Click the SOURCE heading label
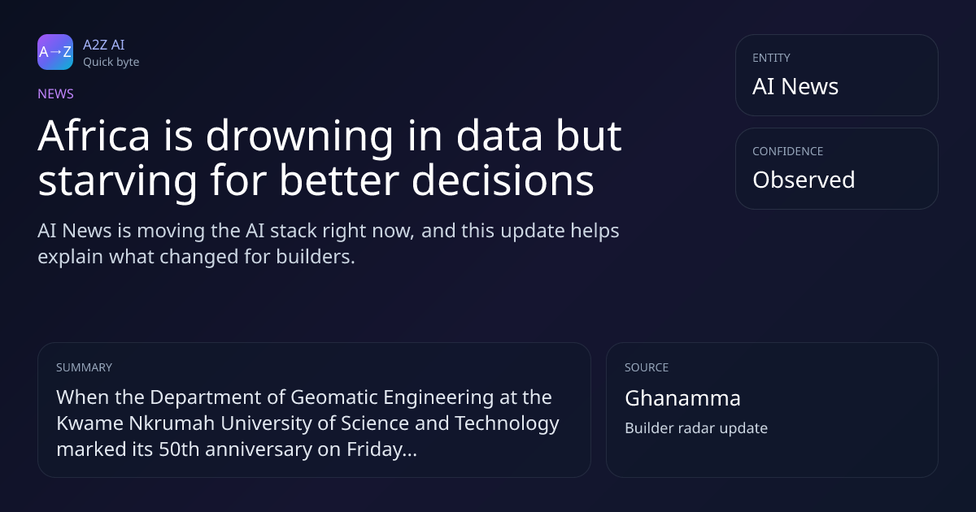The width and height of the screenshot is (976, 512). 647,367
